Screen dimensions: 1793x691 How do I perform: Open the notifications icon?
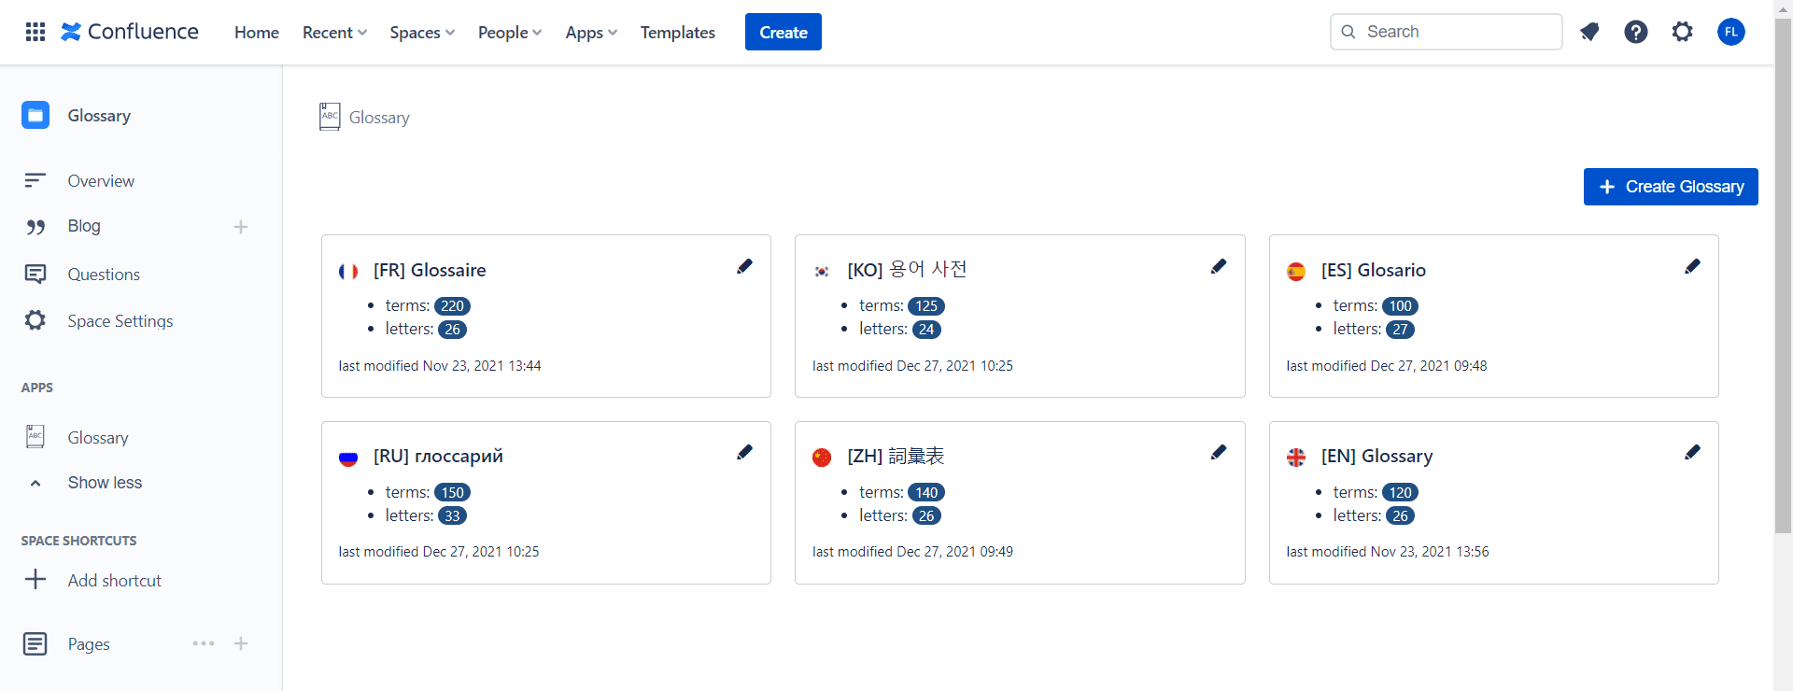pyautogui.click(x=1589, y=32)
